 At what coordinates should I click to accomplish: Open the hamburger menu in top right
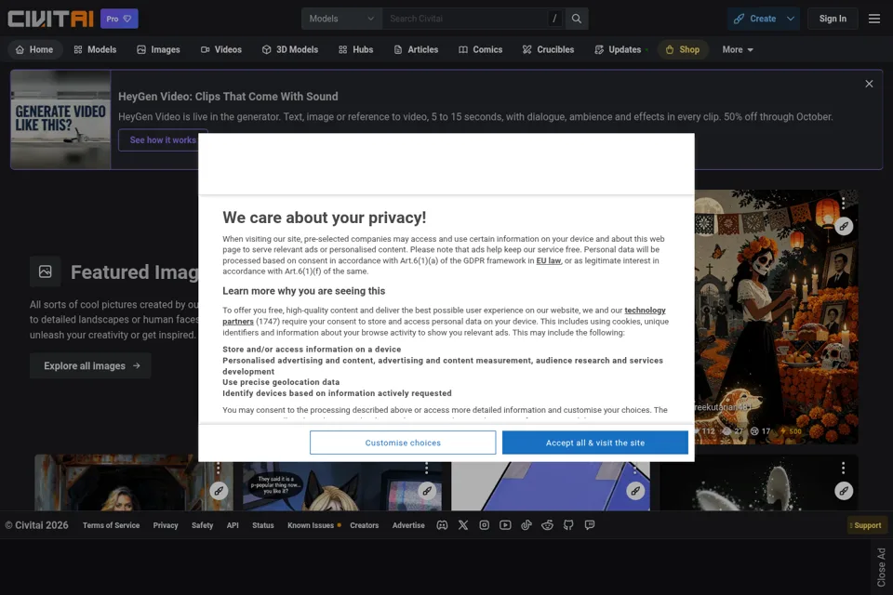[x=874, y=19]
